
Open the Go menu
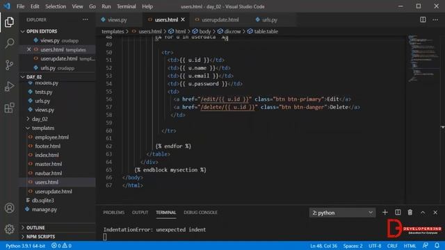(92, 6)
